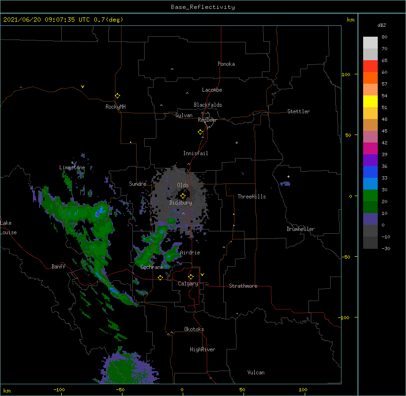Click the yellow radar marker near Olds
This screenshot has width=406, height=396.
point(183,196)
